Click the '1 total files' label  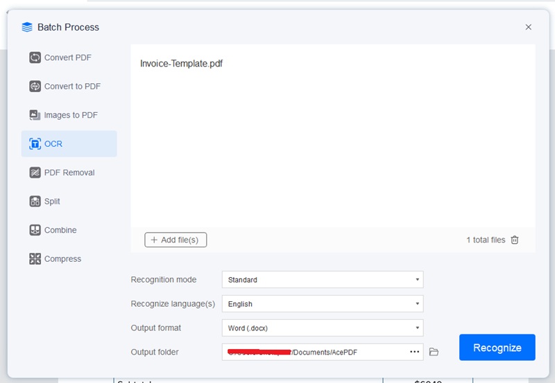tap(486, 240)
